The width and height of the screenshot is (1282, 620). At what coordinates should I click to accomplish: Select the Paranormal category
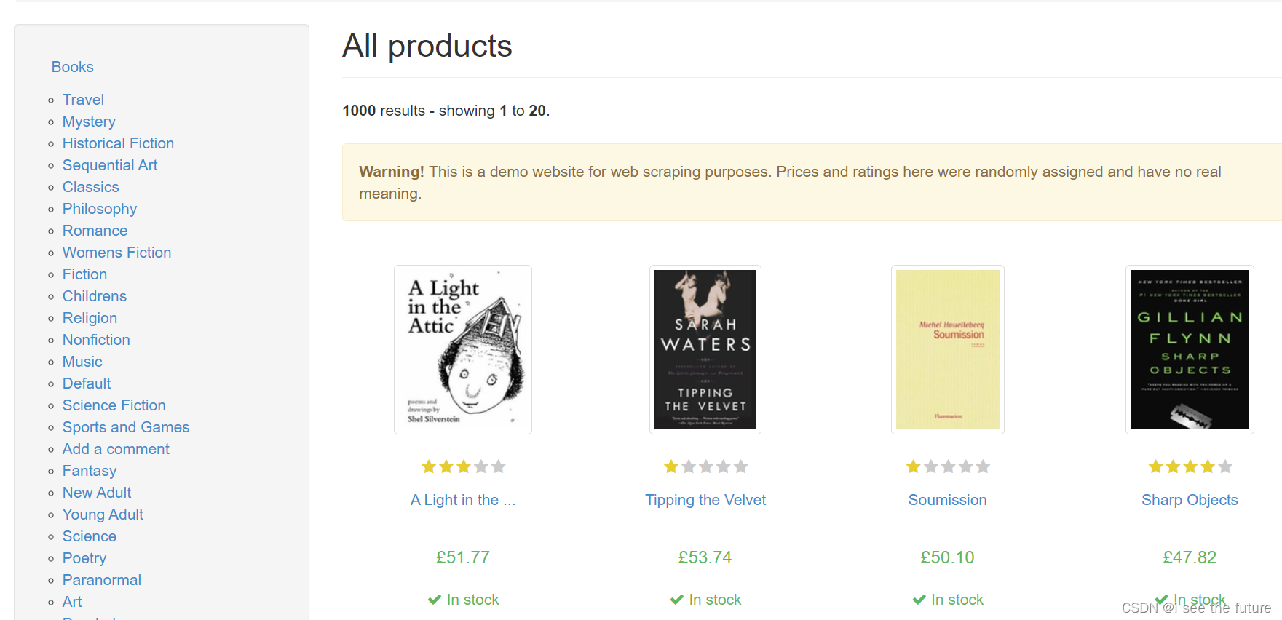click(x=102, y=580)
